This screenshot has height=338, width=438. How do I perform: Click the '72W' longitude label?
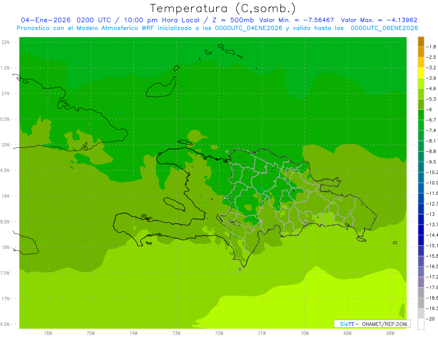click(x=219, y=333)
